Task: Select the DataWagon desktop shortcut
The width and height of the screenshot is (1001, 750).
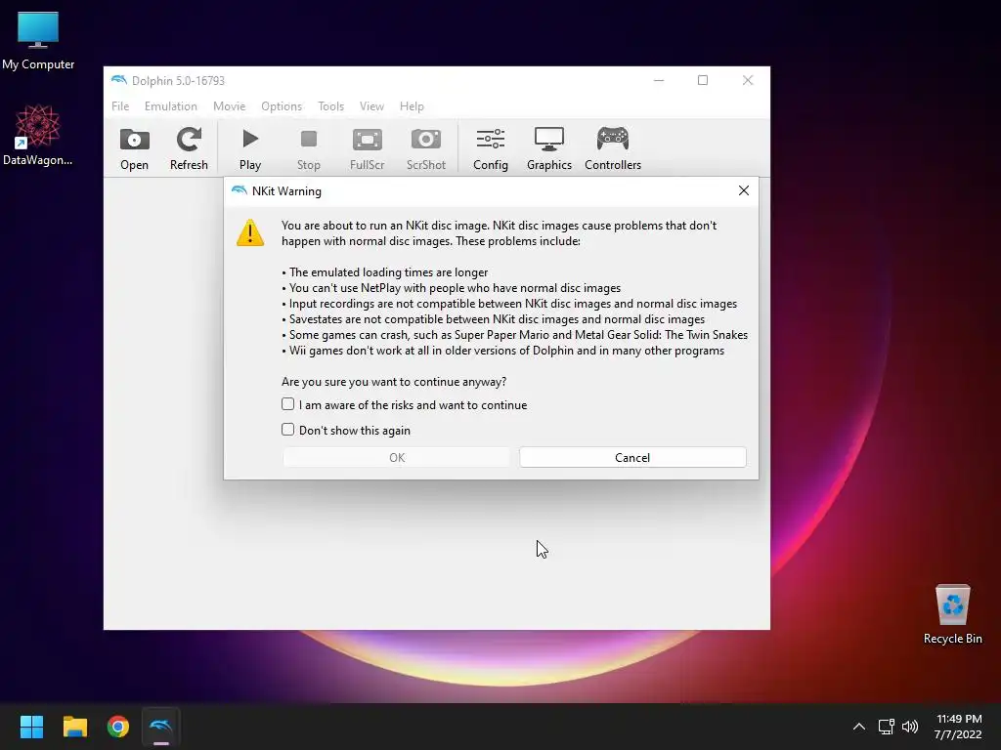Action: 38,135
